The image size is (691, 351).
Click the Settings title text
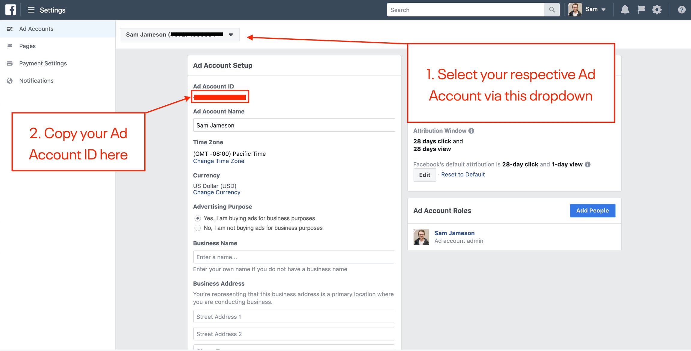[52, 10]
